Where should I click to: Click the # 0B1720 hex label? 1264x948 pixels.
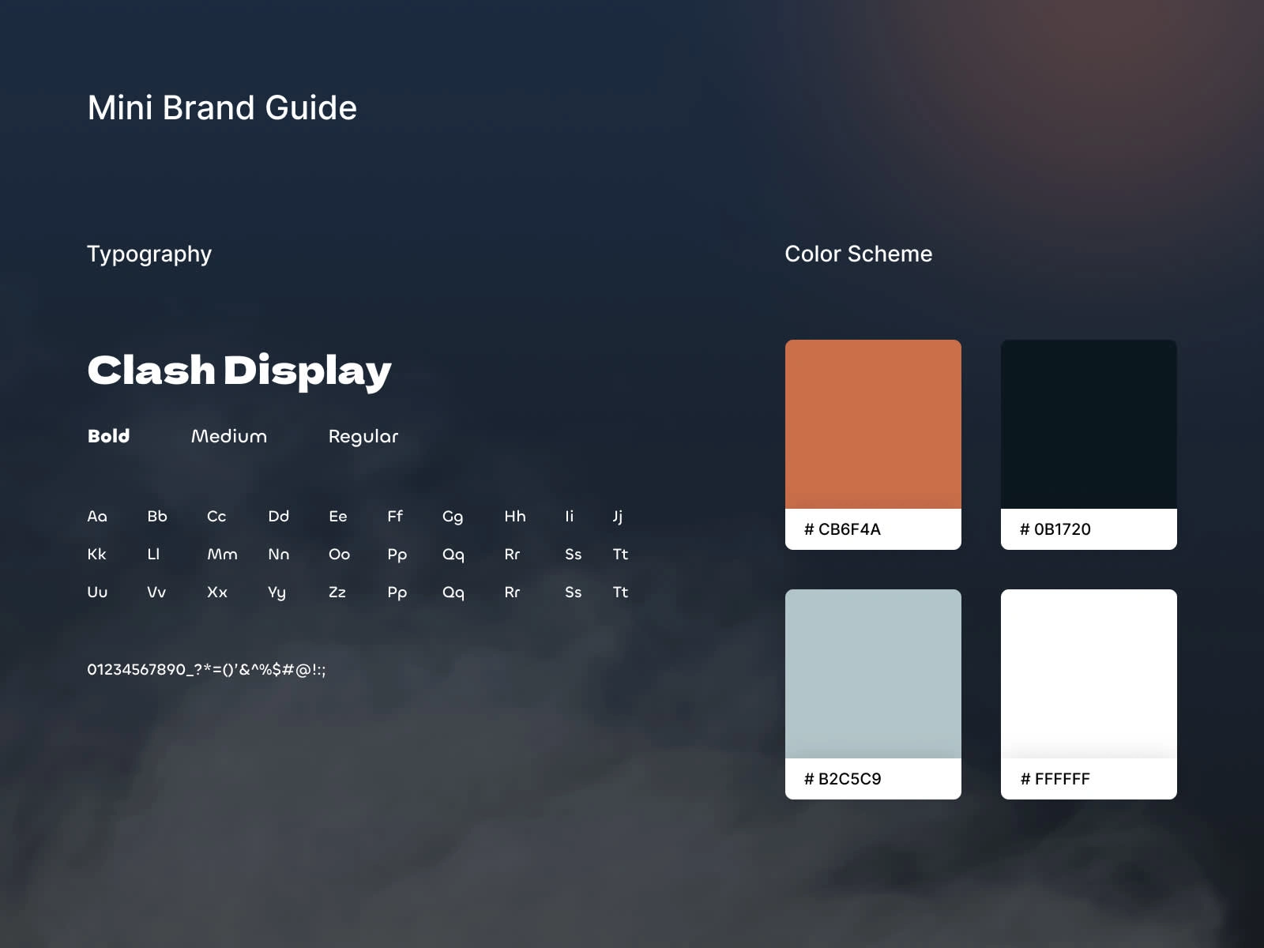pyautogui.click(x=1055, y=529)
